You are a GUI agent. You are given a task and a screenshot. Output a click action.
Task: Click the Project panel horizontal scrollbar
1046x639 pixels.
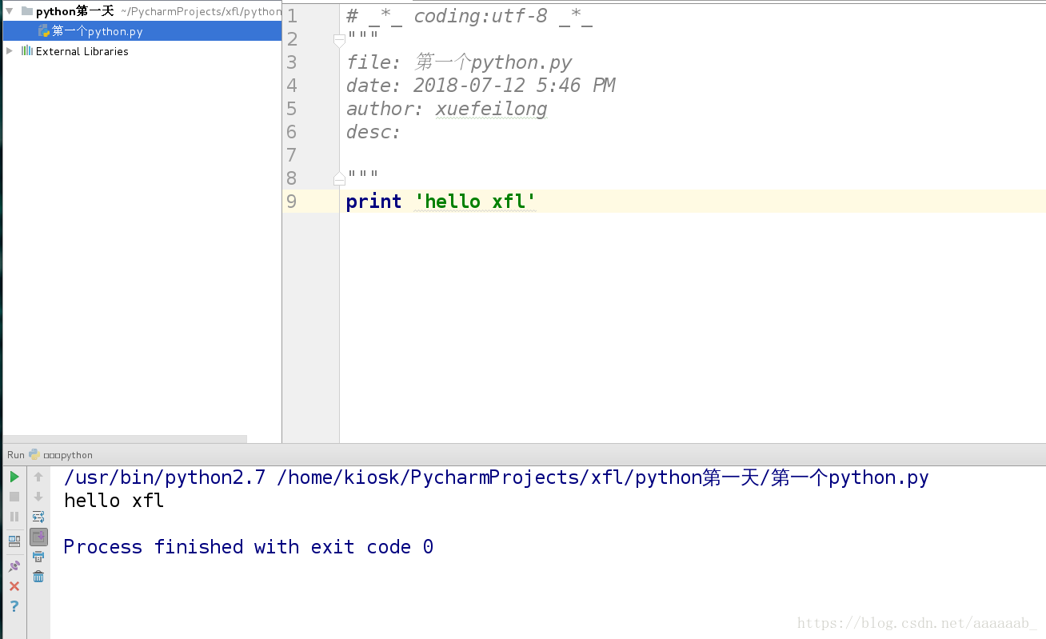[x=126, y=439]
